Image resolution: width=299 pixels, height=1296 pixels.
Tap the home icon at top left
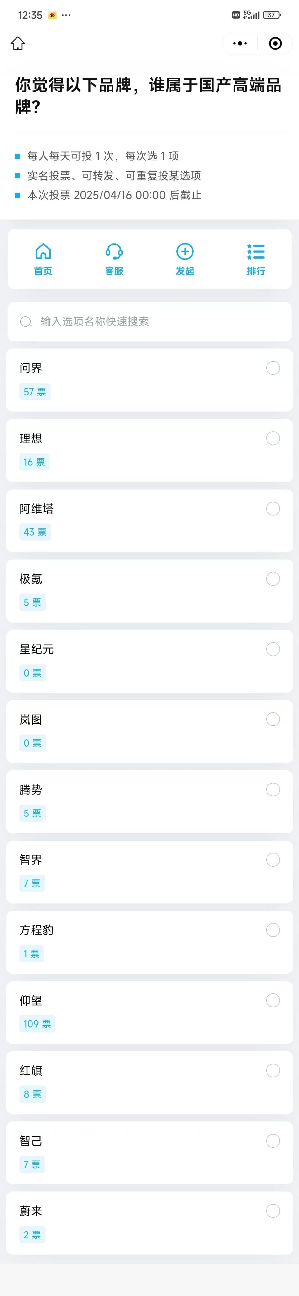pyautogui.click(x=18, y=43)
